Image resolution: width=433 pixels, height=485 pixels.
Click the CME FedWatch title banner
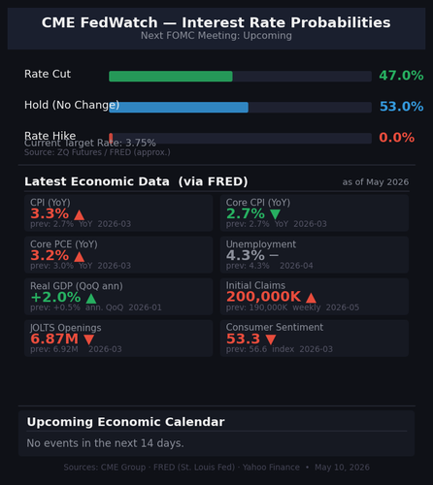pyautogui.click(x=216, y=28)
